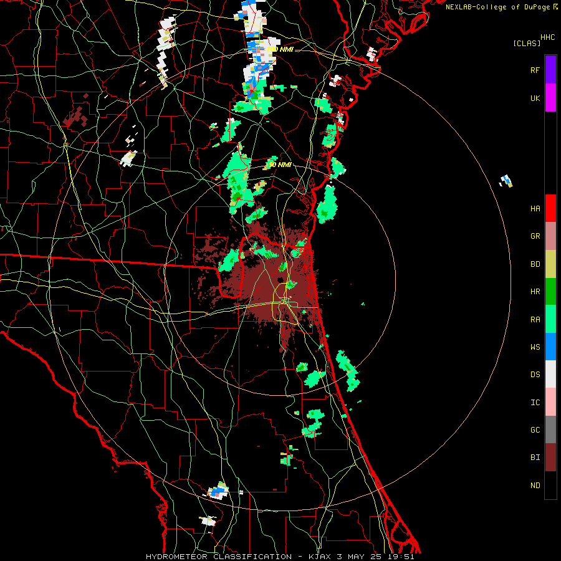This screenshot has width=561, height=561.
Task: Click the 'BI' legend label
Action: pos(535,458)
